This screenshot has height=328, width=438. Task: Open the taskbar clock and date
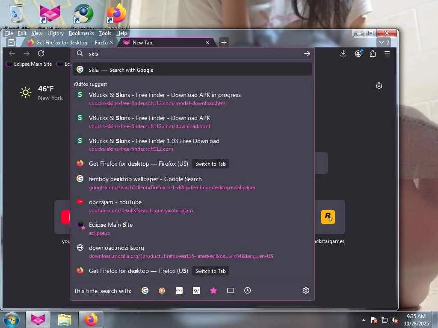point(416,320)
